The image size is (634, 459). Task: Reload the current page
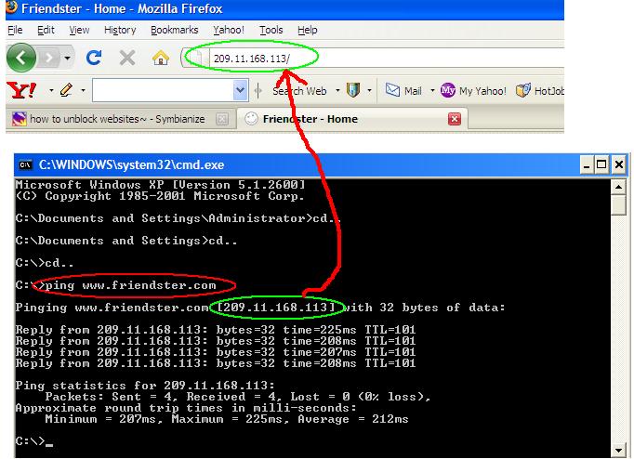click(94, 58)
